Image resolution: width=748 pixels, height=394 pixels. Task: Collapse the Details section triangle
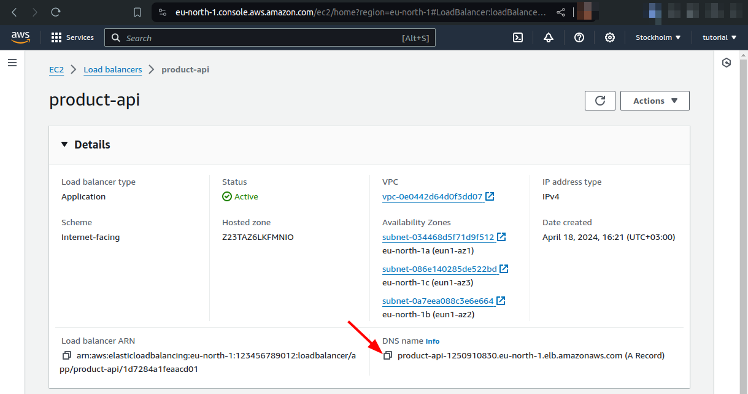coord(65,144)
